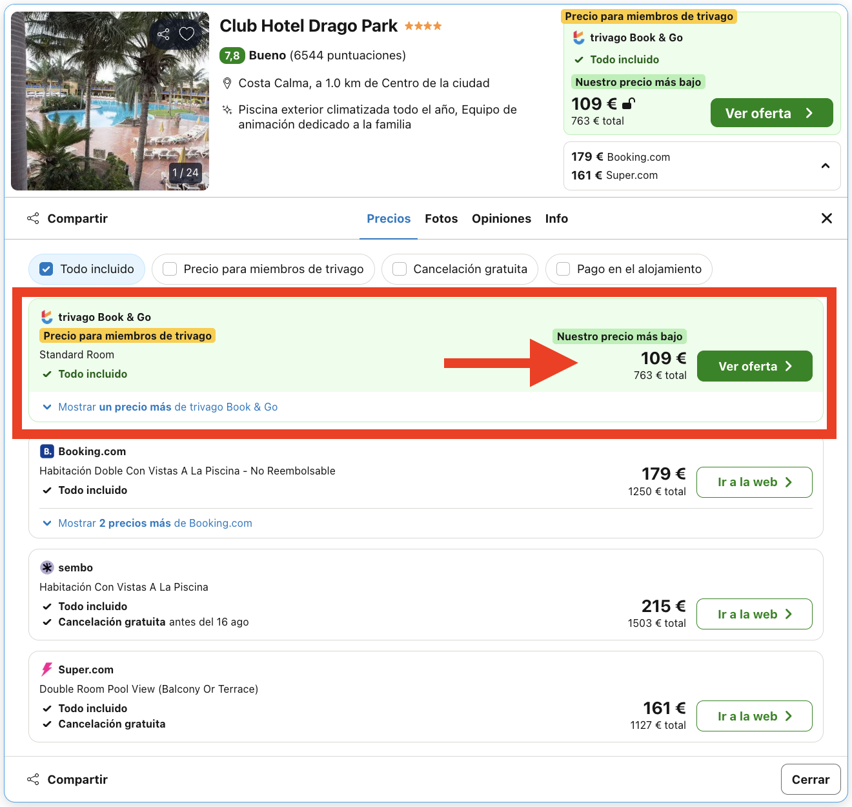
Task: Click the 6544 puntuaciones rating text
Action: point(348,56)
